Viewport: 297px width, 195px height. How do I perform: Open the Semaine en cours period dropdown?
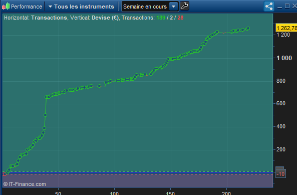click(150, 7)
